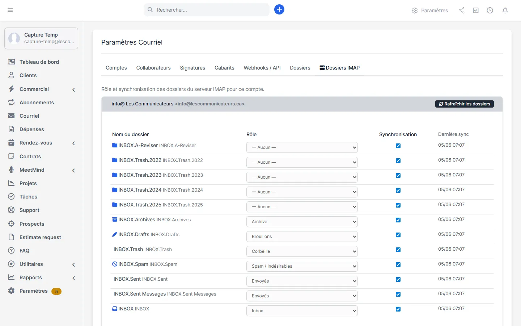Toggle sync checkbox for INBOX.Drafts
Viewport: 521px width, 326px height.
click(398, 235)
